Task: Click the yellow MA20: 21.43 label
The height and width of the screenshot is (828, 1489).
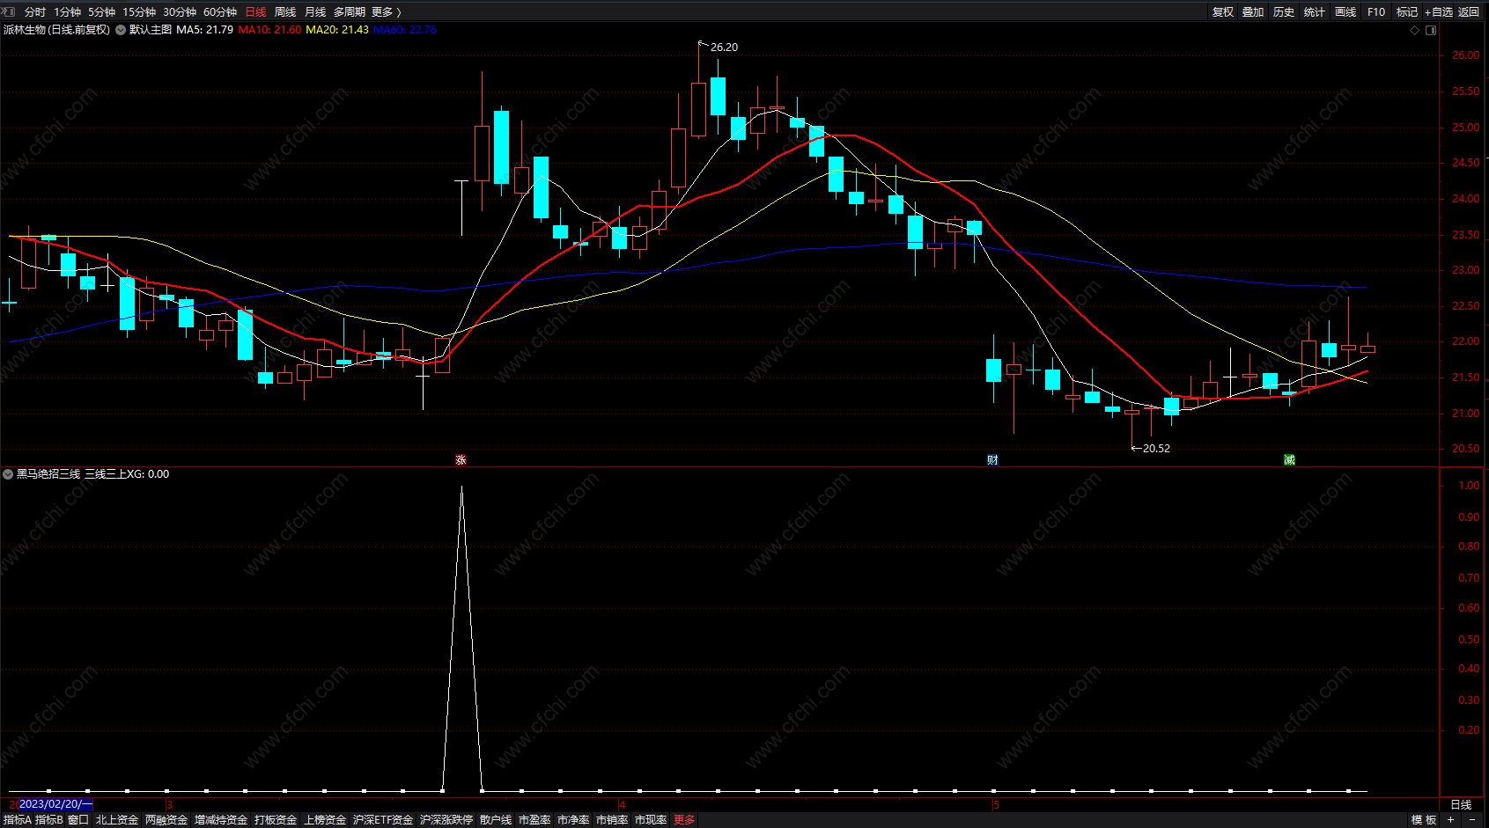Action: click(x=337, y=30)
